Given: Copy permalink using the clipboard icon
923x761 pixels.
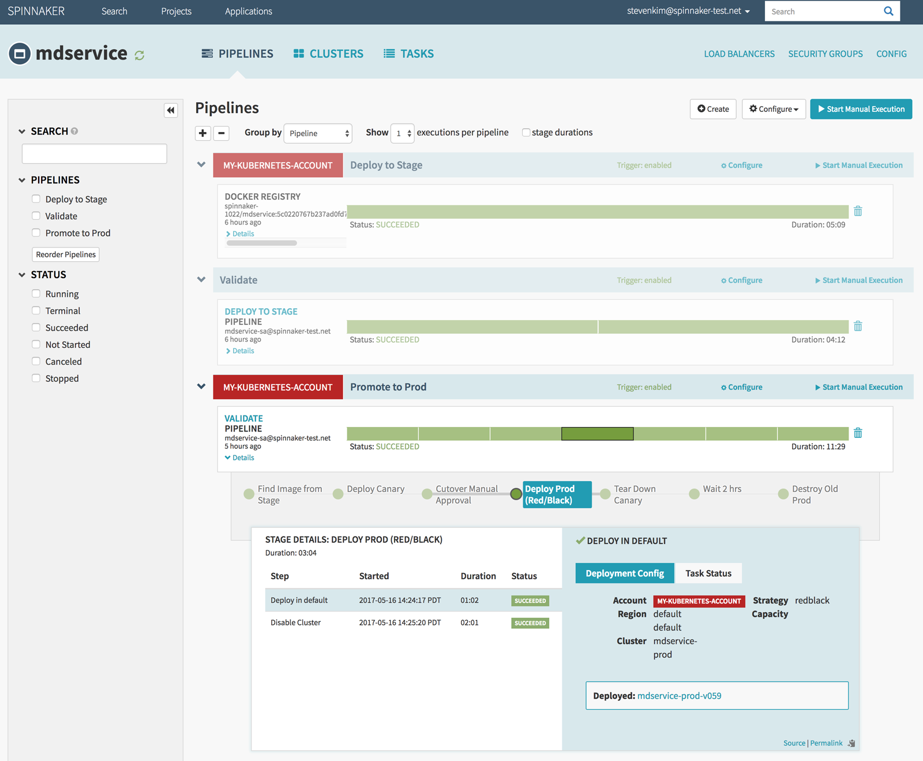Looking at the screenshot, I should pos(851,743).
